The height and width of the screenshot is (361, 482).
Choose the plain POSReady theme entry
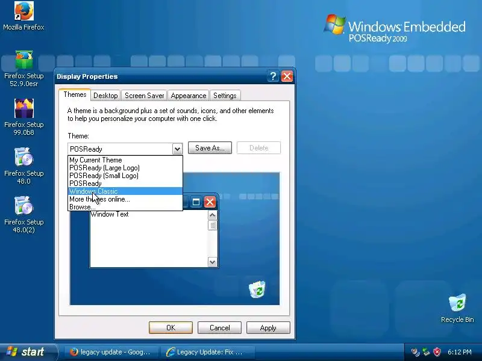[x=125, y=184]
